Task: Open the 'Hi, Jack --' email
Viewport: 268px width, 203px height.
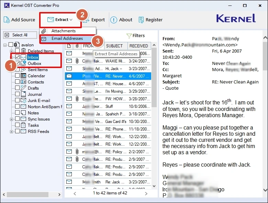Action: tap(108, 68)
